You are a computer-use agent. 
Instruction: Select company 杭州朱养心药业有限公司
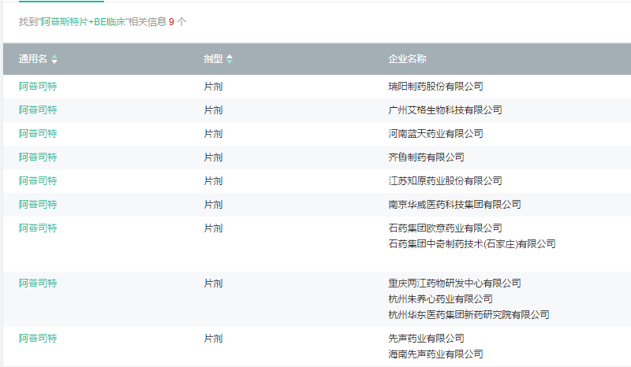tap(440, 299)
